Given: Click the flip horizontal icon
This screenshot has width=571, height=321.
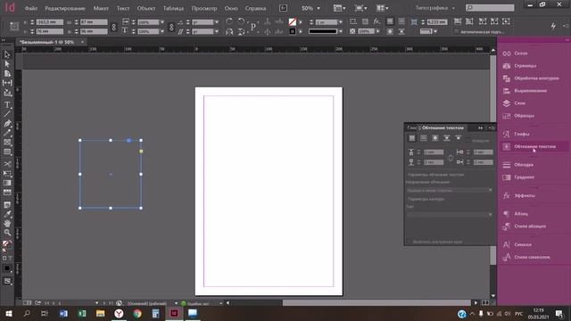Looking at the screenshot, I should [229, 32].
